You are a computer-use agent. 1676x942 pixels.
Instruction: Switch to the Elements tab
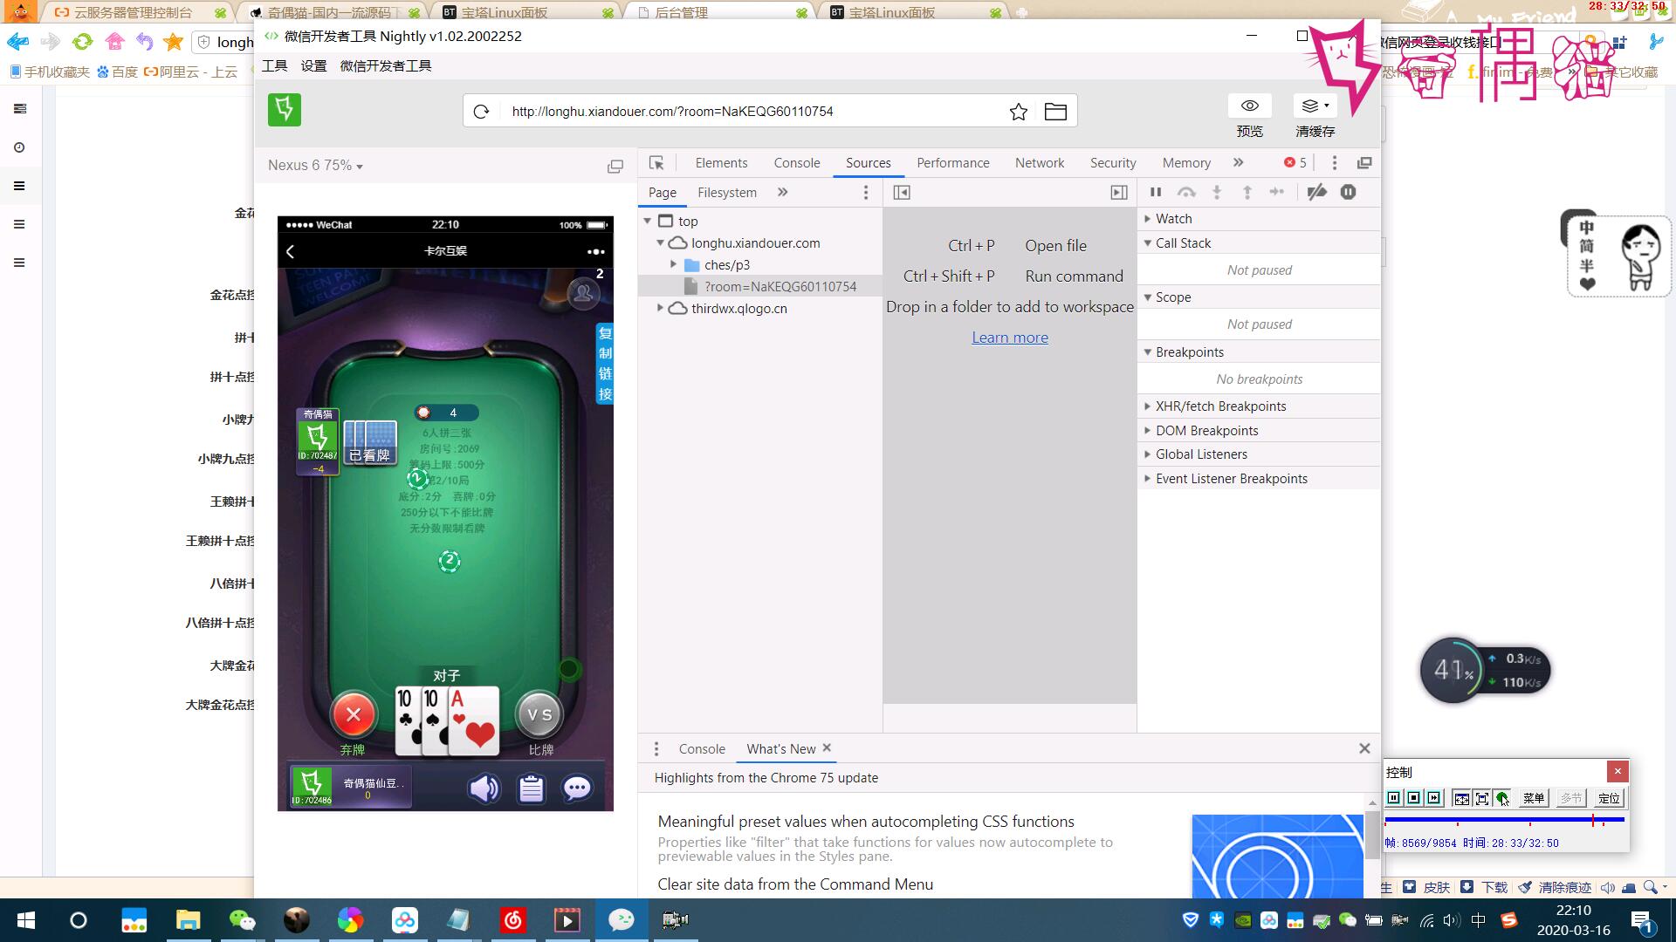point(721,163)
